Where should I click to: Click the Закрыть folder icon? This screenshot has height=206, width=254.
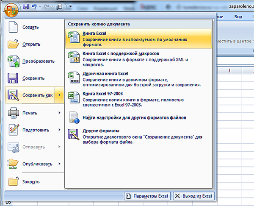14,181
